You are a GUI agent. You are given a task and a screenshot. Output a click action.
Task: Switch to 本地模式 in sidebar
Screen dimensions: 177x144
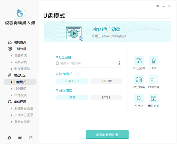pyautogui.click(x=20, y=95)
